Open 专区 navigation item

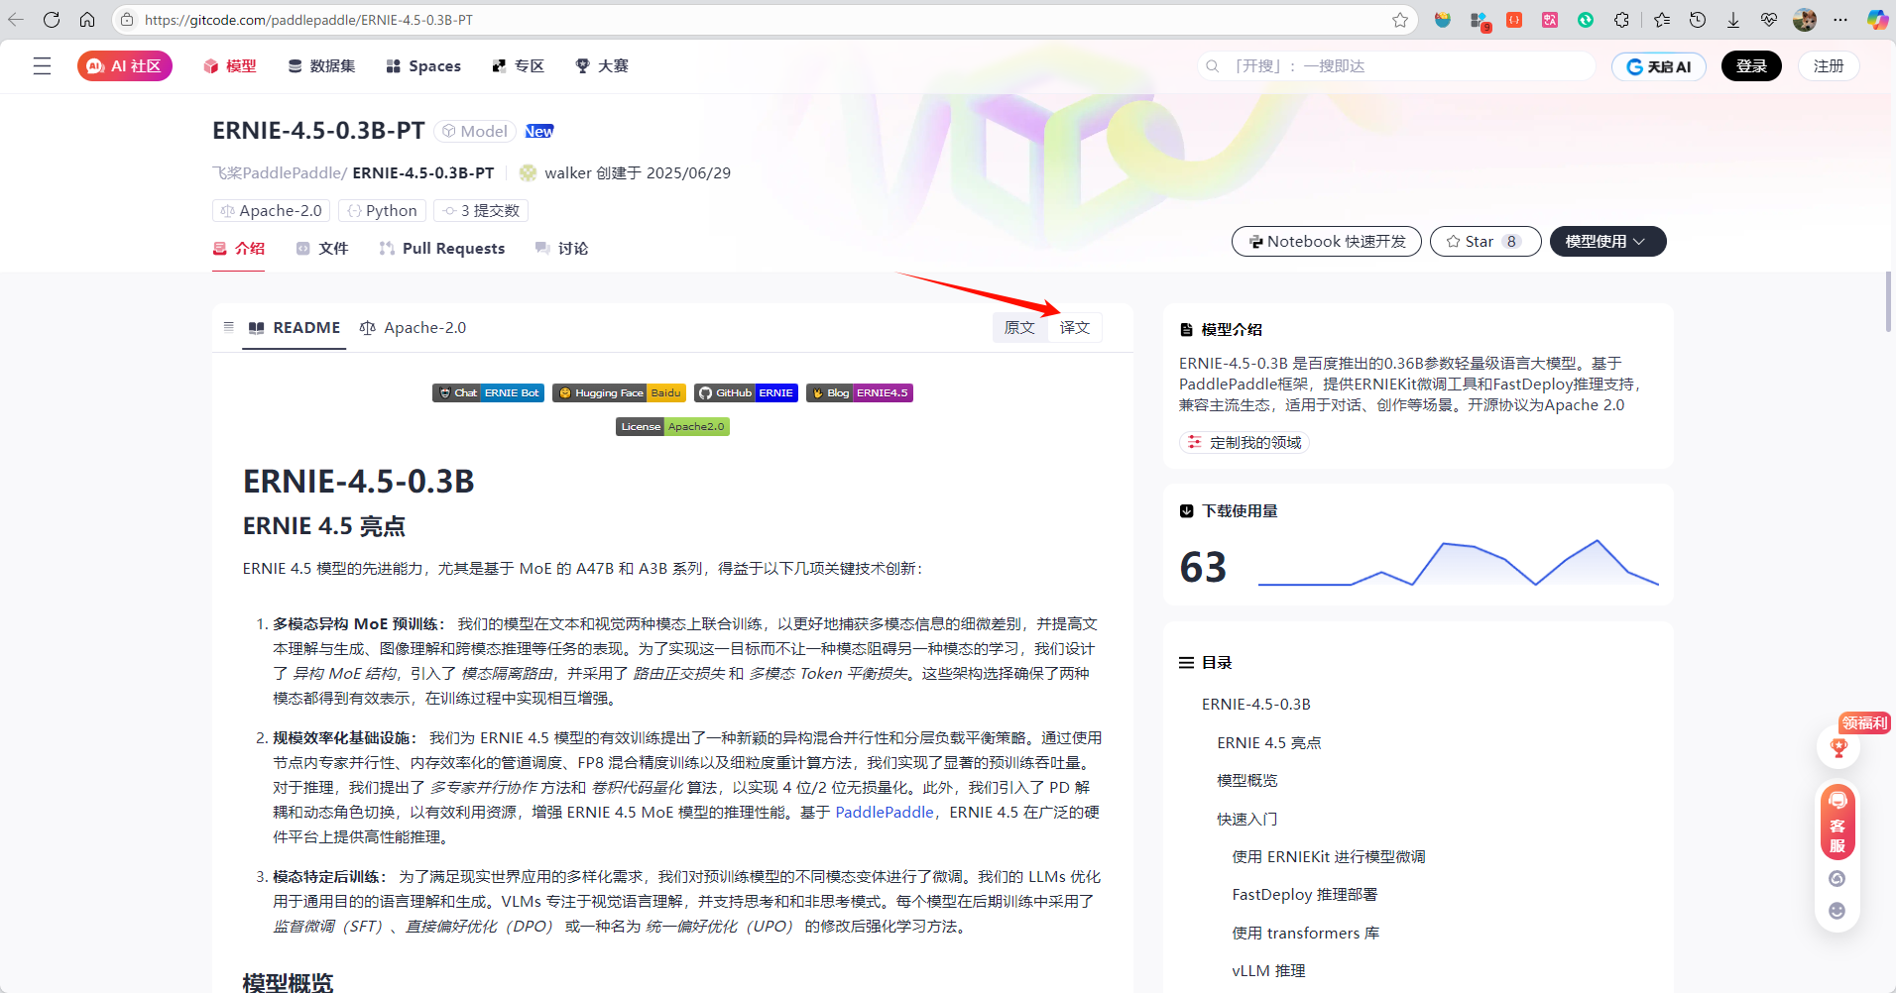(519, 66)
